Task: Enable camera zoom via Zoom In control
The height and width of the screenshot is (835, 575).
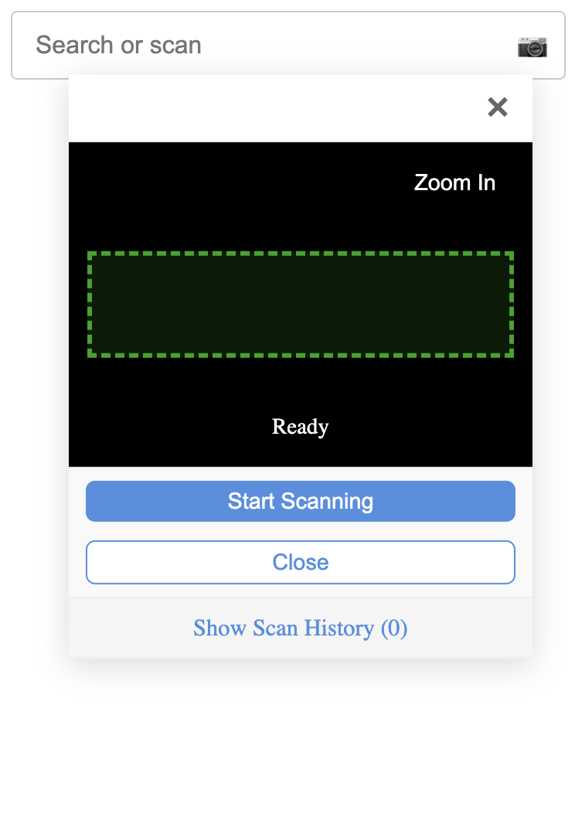Action: (x=454, y=182)
